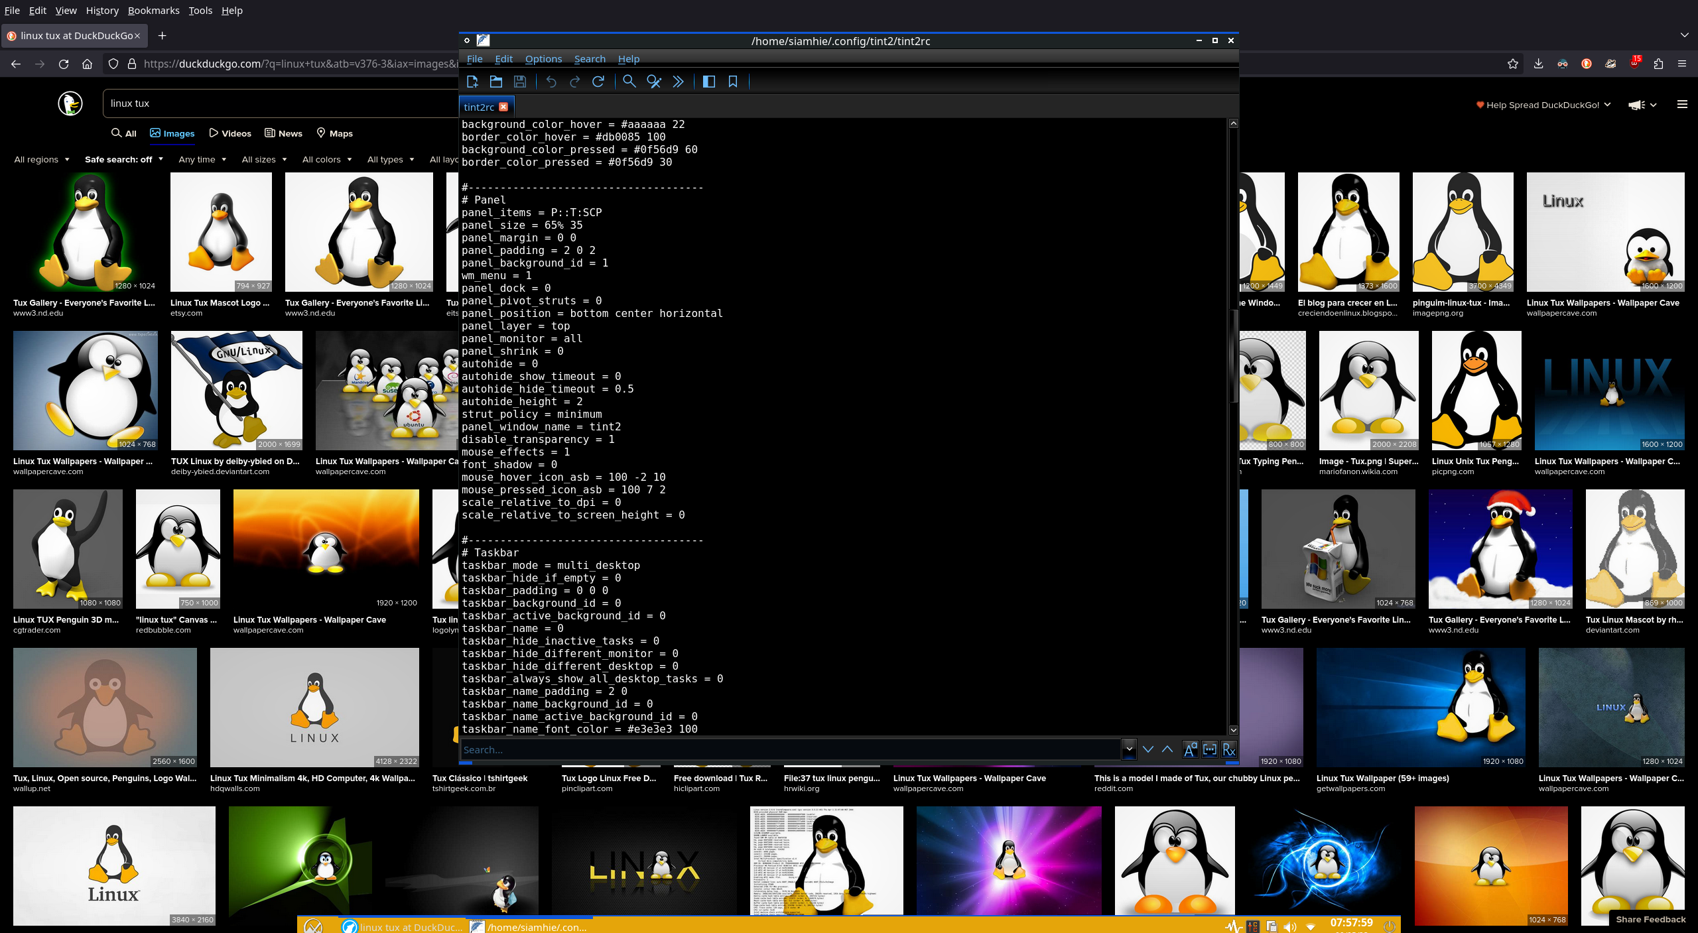
Task: Open the All colors filter dropdown
Action: [327, 159]
